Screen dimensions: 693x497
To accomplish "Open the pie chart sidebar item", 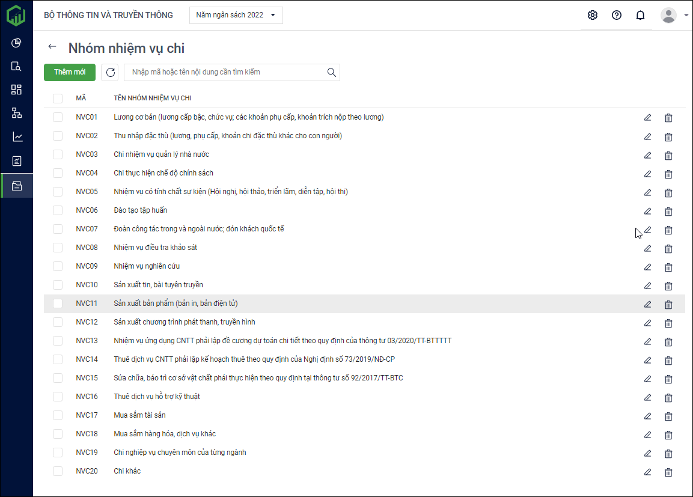I will click(x=17, y=43).
